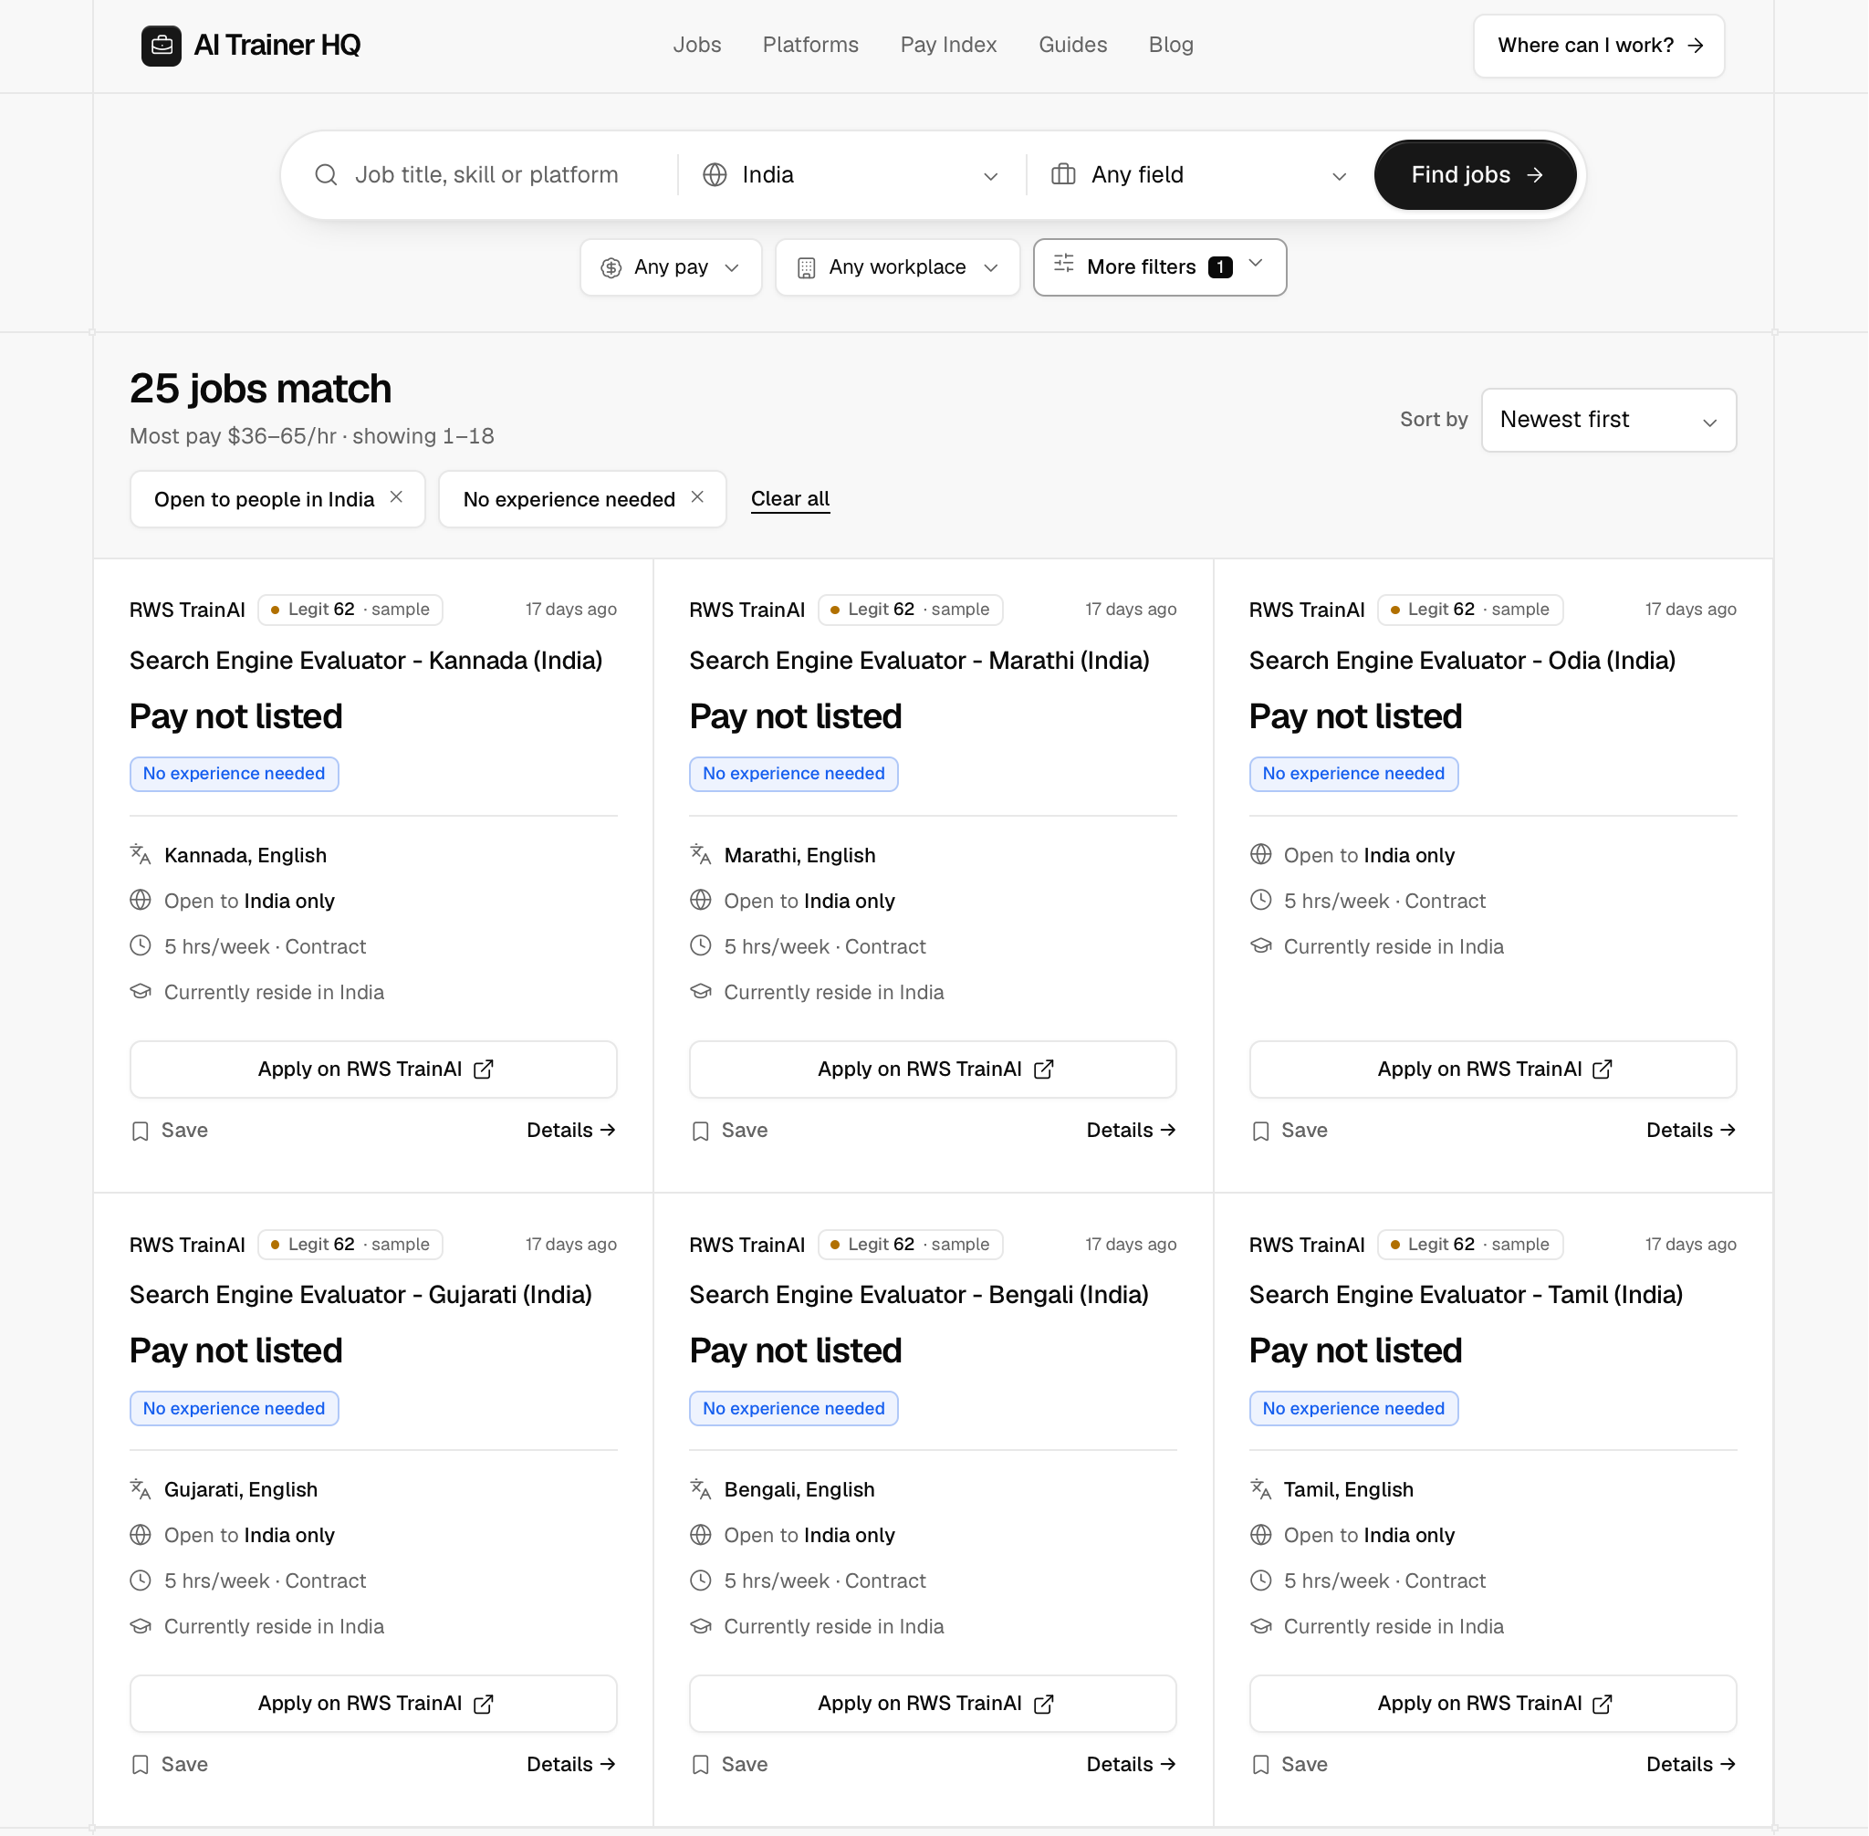Click the Clear all link
Image resolution: width=1869 pixels, height=1836 pixels.
point(789,498)
